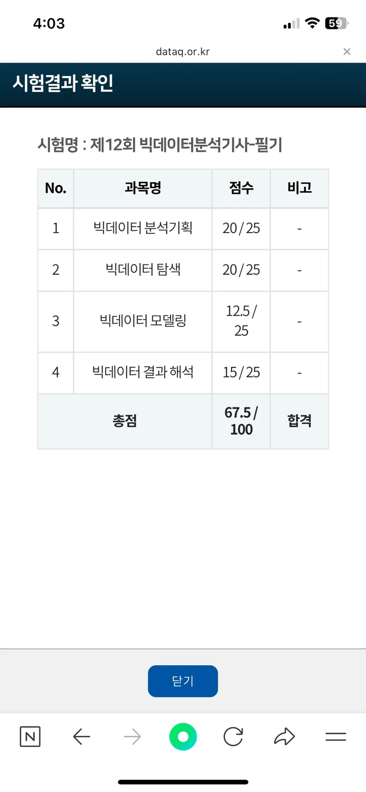
Task: Click the blue 닫기 button
Action: tap(183, 681)
